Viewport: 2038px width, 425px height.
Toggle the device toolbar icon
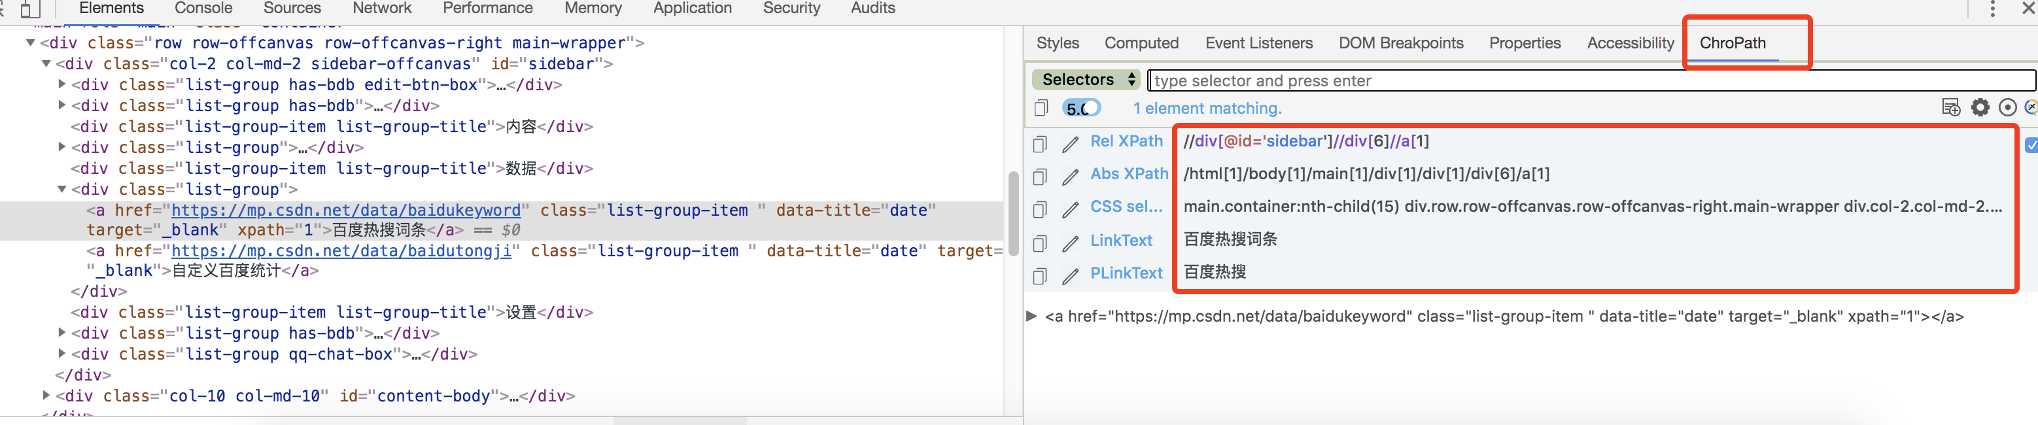coord(29,8)
